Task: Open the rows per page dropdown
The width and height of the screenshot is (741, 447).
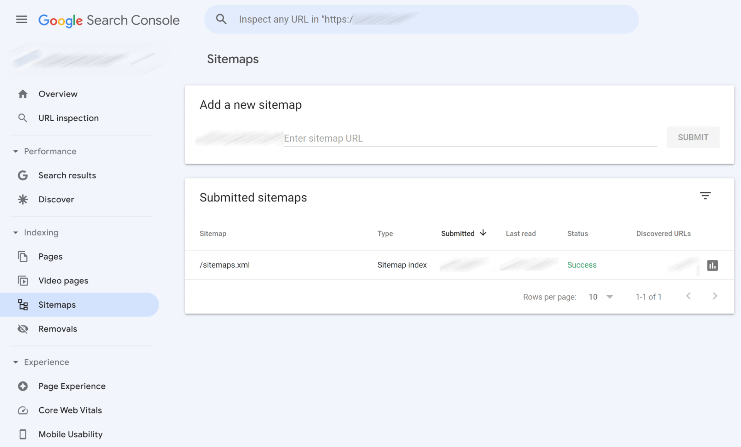Action: [601, 297]
